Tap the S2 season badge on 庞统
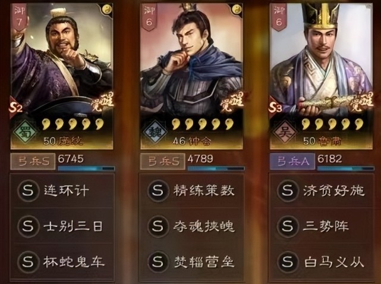The image size is (381, 284). (x=15, y=107)
